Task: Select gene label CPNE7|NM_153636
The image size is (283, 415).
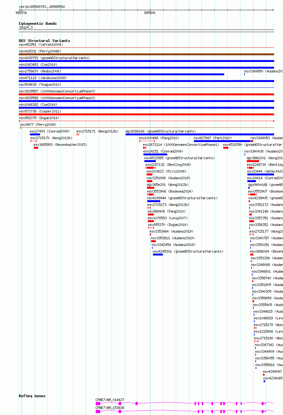Action: [110, 408]
